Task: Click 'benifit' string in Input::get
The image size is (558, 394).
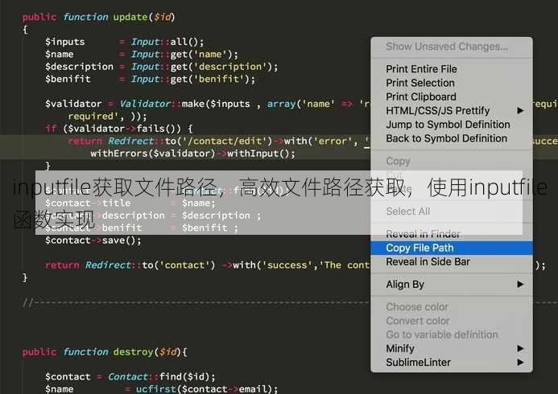Action: point(219,79)
